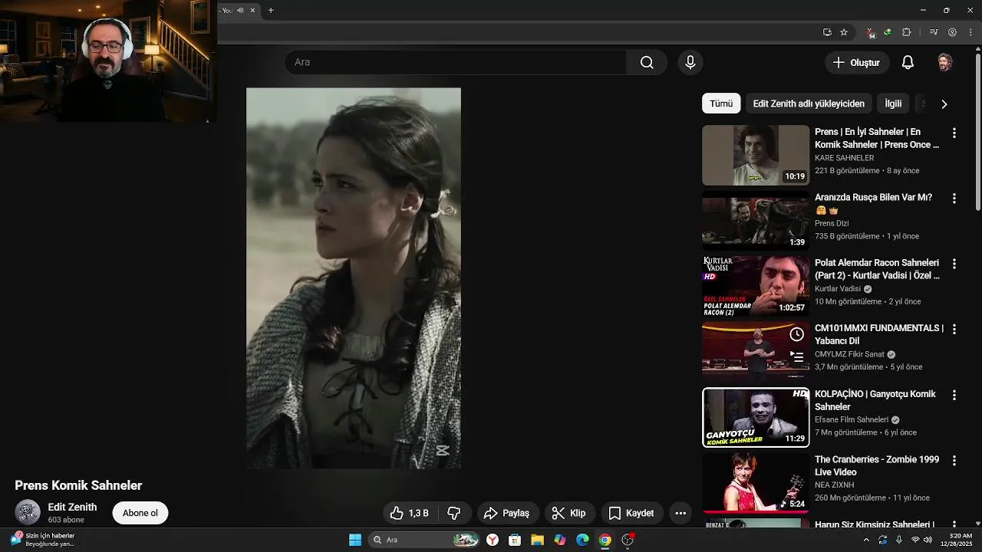The height and width of the screenshot is (552, 982).
Task: Save the video with Kaydet button
Action: pyautogui.click(x=631, y=513)
